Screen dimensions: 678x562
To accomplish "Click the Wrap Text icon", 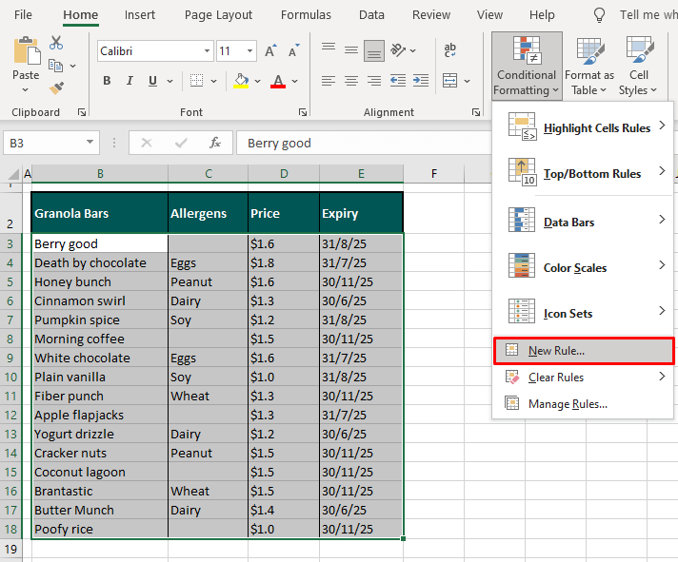I will pyautogui.click(x=449, y=50).
